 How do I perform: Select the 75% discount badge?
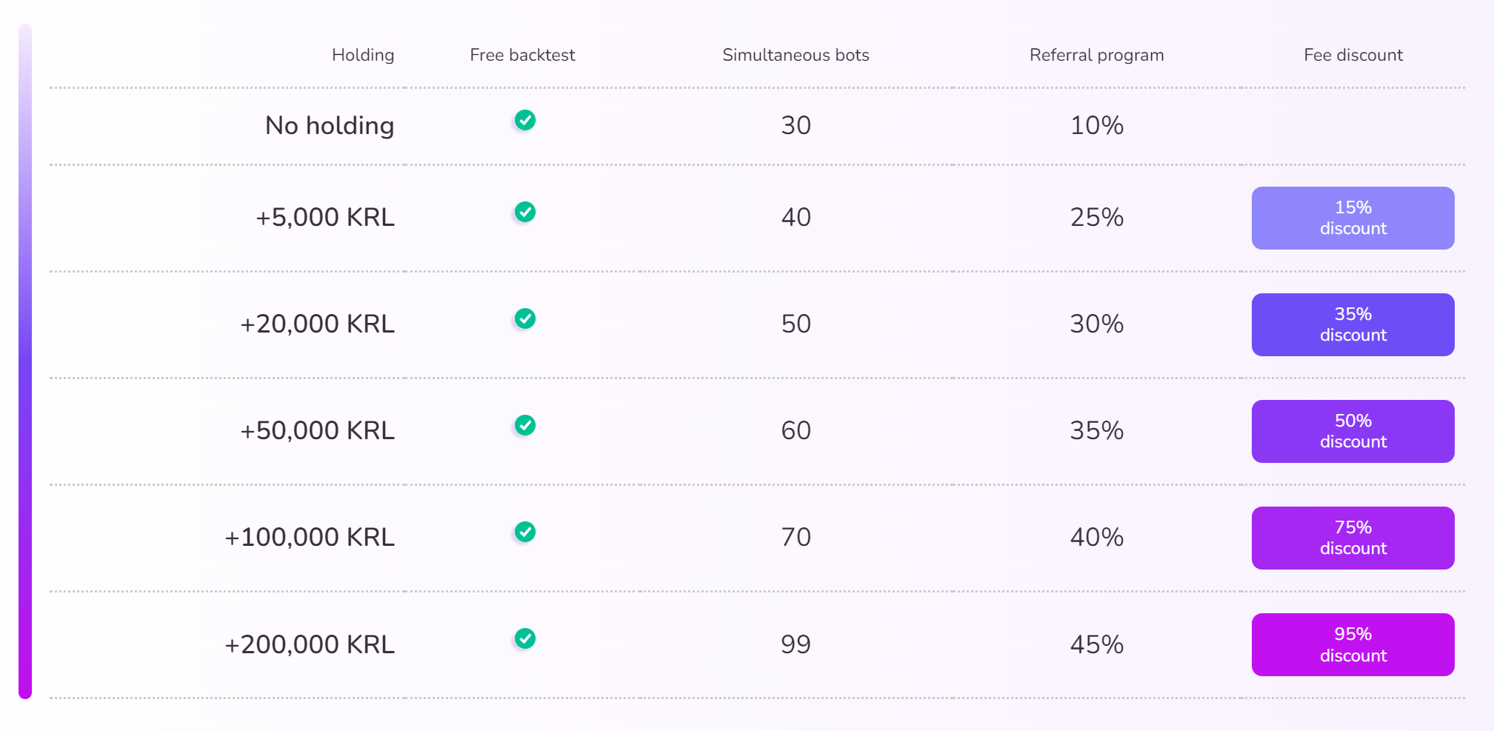[x=1353, y=538]
